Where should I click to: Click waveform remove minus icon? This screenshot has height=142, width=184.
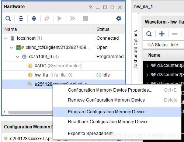(175, 34)
